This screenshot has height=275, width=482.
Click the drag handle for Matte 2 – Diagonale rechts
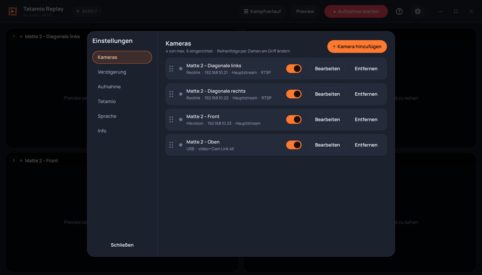(171, 94)
